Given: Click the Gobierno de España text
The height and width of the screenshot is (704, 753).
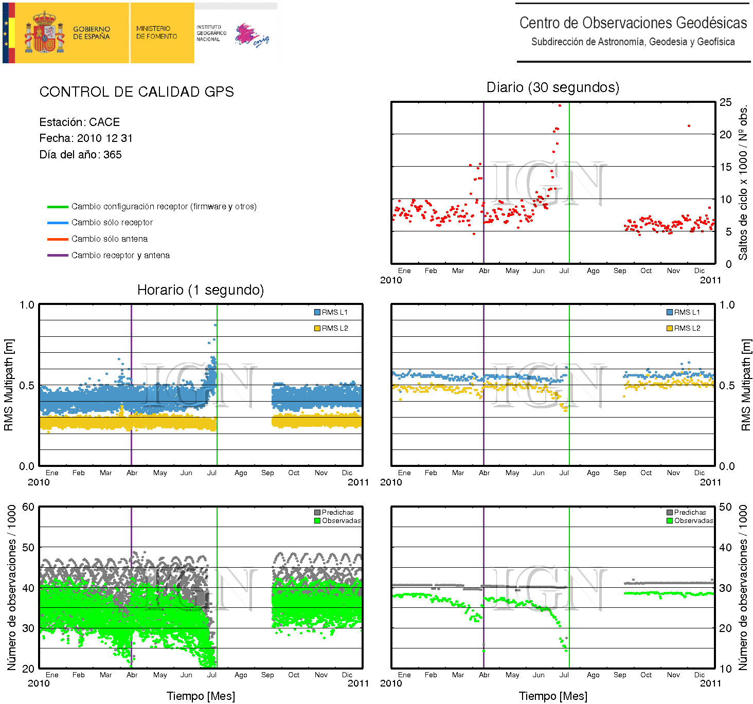Looking at the screenshot, I should click(91, 33).
